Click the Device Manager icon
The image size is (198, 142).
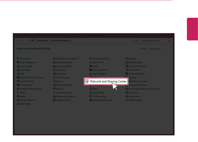click(18, 66)
